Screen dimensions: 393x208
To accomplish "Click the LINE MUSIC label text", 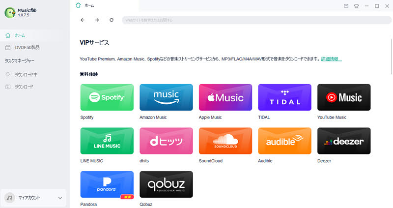I will click(x=92, y=161).
